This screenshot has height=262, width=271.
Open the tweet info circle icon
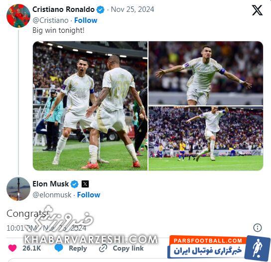tap(258, 228)
